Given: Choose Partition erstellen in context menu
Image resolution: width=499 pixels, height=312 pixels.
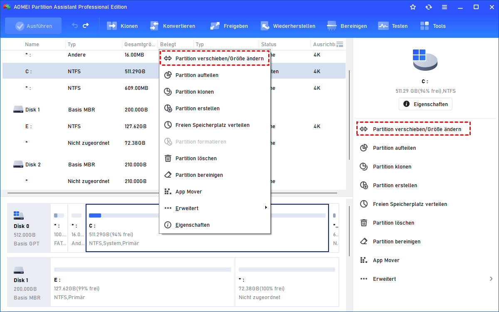Looking at the screenshot, I should 215,109.
